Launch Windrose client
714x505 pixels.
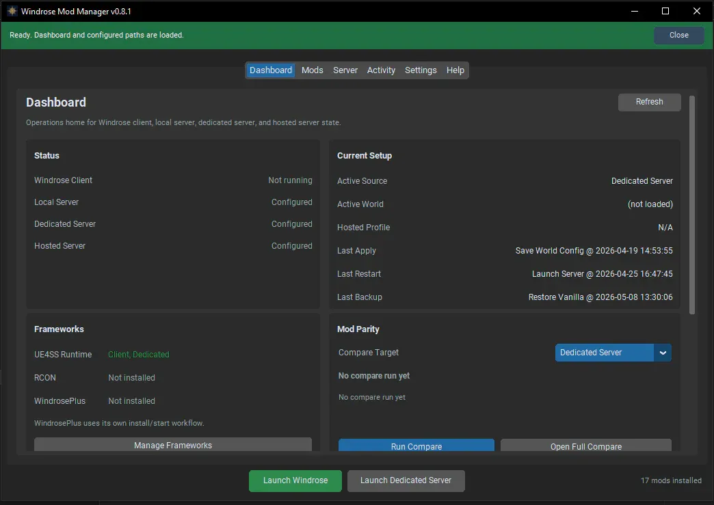pyautogui.click(x=295, y=480)
